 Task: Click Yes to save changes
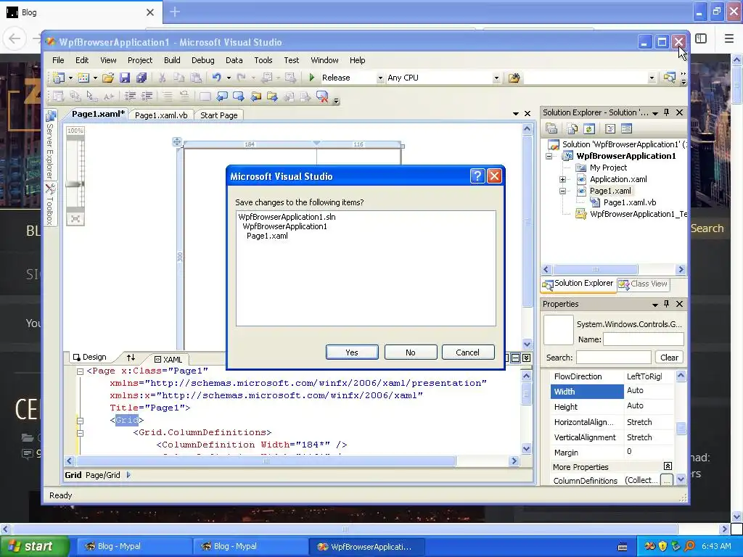click(352, 352)
